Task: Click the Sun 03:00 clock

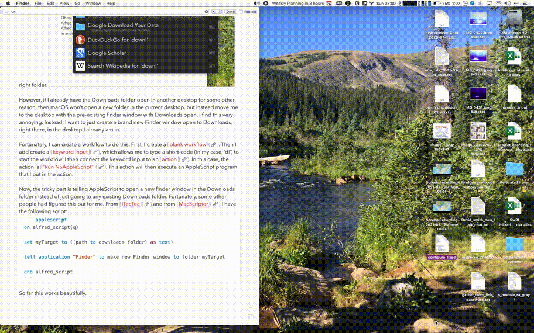Action: tap(386, 3)
